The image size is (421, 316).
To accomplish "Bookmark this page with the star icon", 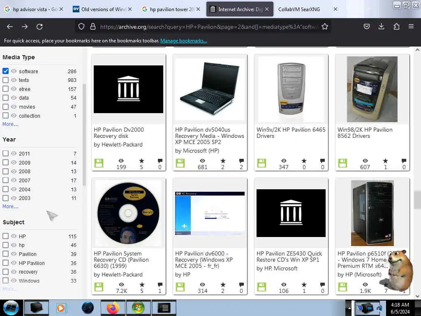I will click(x=325, y=26).
